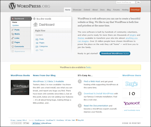This screenshot has width=151, height=127.
Task: Open @WordPress Twitter handle link
Action: pyautogui.click(x=46, y=123)
